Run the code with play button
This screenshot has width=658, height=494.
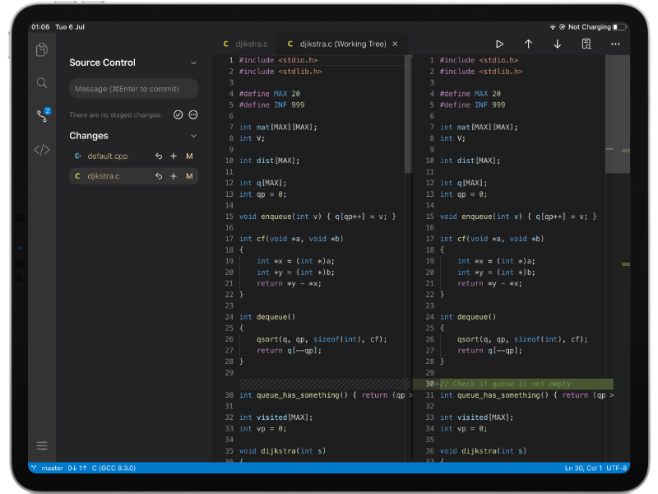pos(499,44)
